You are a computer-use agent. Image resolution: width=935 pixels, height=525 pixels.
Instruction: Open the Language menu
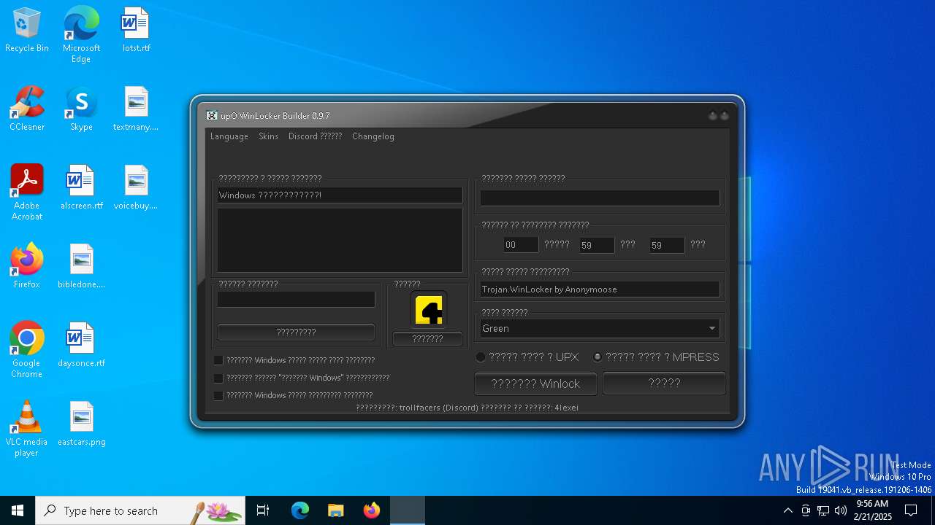229,136
